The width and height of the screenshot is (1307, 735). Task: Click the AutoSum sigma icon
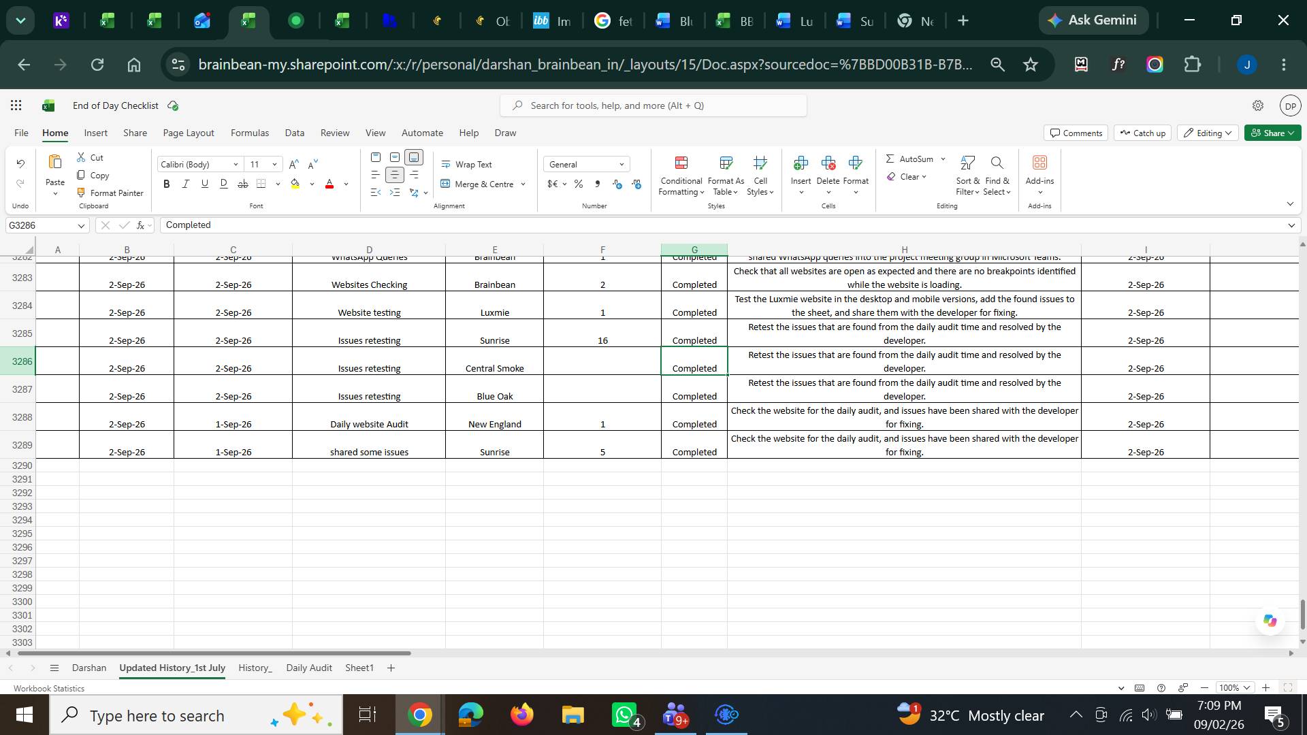coord(890,159)
